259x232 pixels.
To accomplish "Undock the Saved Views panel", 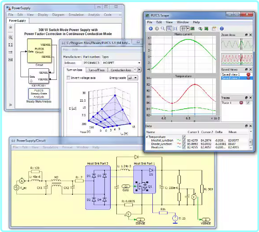I will click(246, 69).
